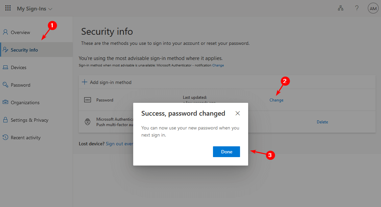The width and height of the screenshot is (381, 207).
Task: Click the plus icon for Add sign-in method
Action: click(85, 82)
